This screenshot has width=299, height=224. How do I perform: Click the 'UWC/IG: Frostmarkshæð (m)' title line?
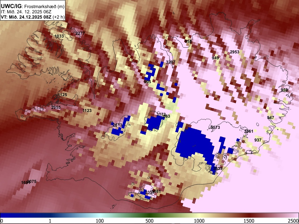tap(33, 6)
